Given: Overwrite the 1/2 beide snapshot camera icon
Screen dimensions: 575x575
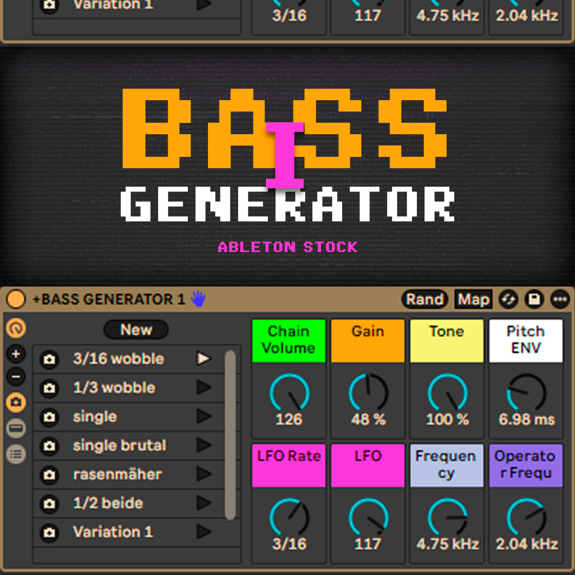Looking at the screenshot, I should tap(49, 504).
